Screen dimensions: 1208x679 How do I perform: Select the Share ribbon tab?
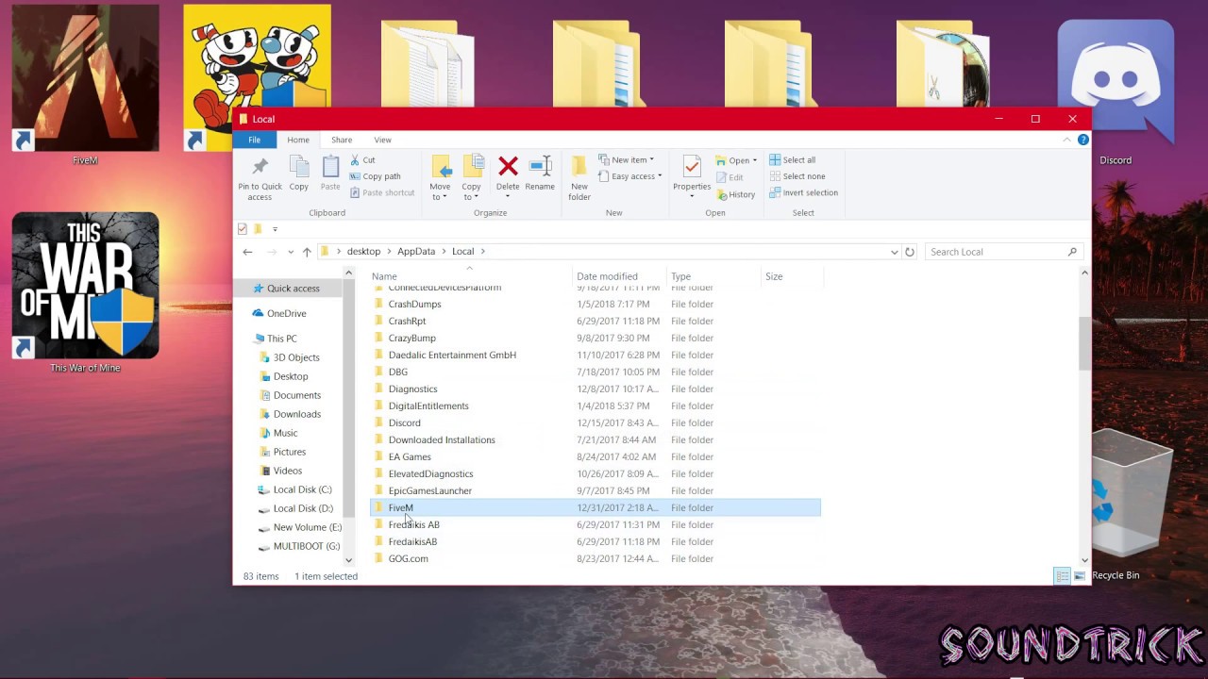(342, 140)
